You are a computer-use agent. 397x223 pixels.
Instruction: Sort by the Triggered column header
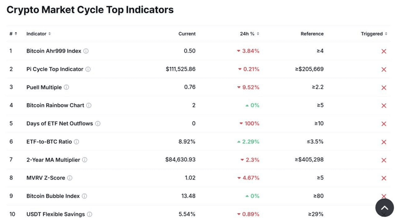(374, 34)
